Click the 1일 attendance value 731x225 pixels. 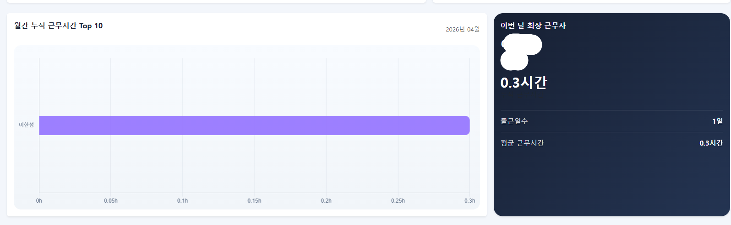coord(717,121)
